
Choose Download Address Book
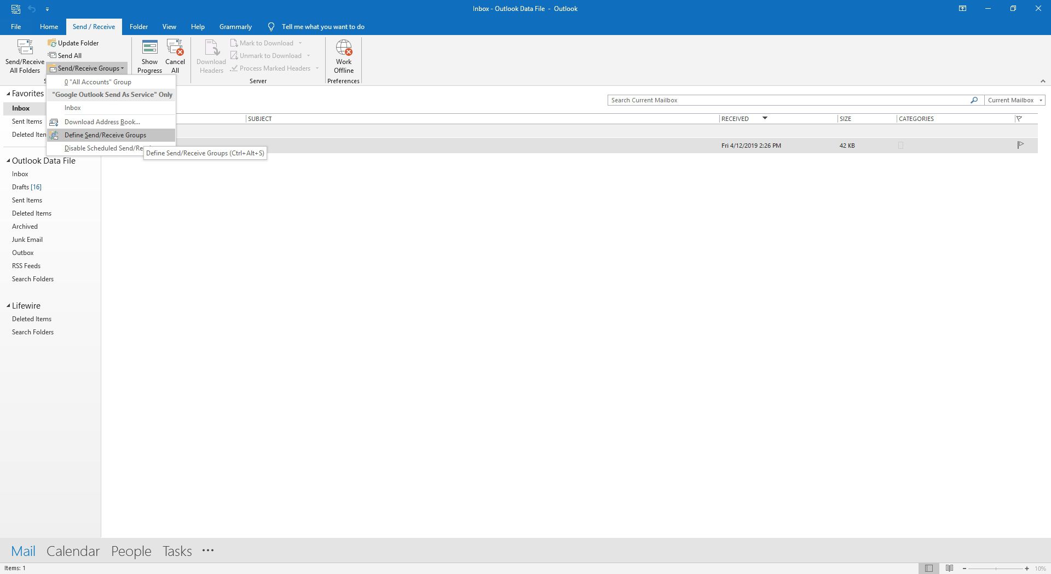[x=111, y=121]
